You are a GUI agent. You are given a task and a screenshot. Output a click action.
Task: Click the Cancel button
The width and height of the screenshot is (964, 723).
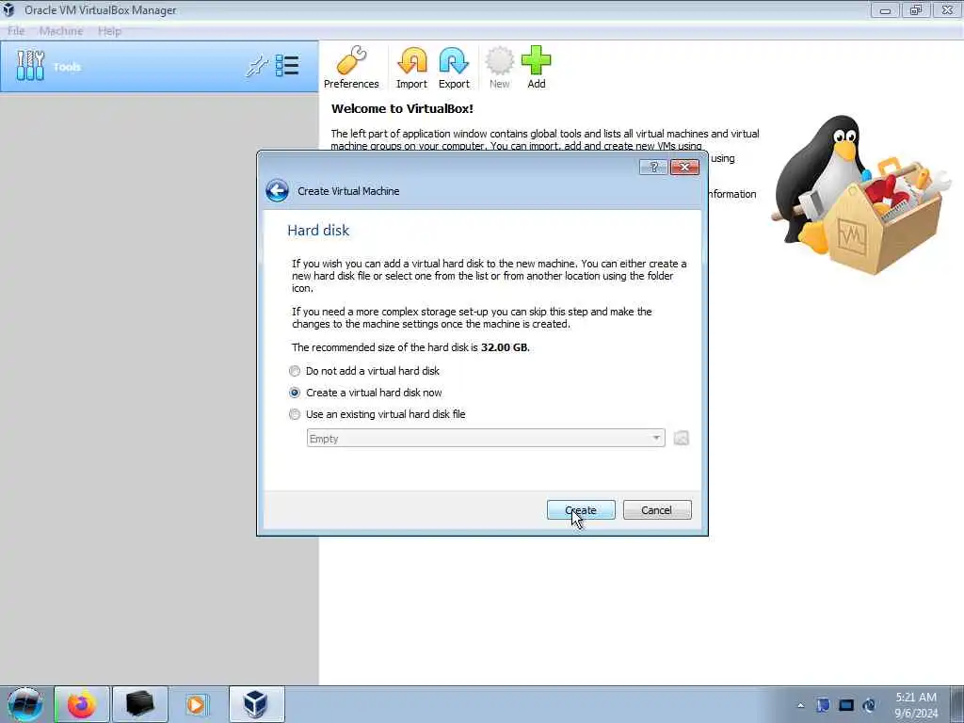click(657, 509)
